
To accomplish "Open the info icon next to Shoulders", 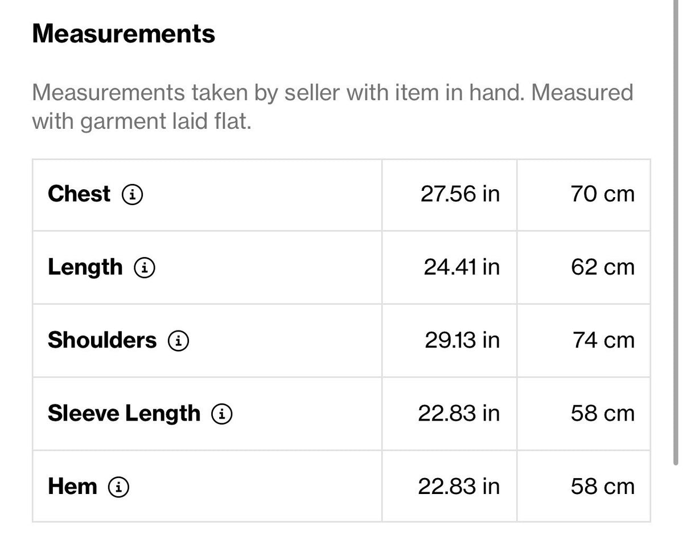I will click(178, 341).
